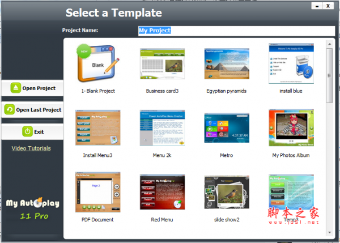This screenshot has width=340, height=243.
Task: Select the install blue template thumbnail
Action: (x=291, y=63)
